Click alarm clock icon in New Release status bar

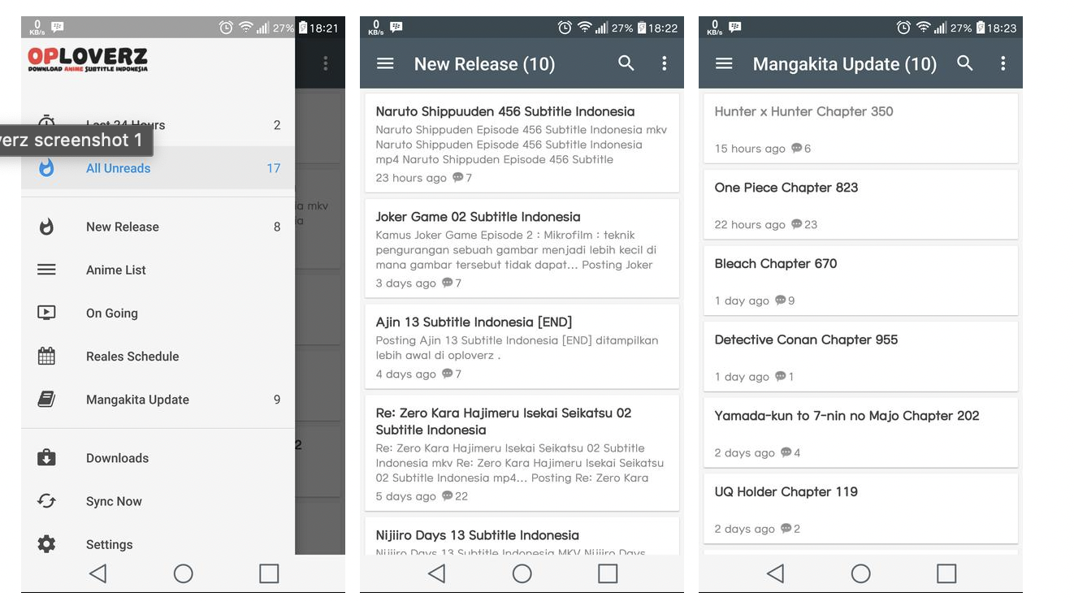coord(565,28)
